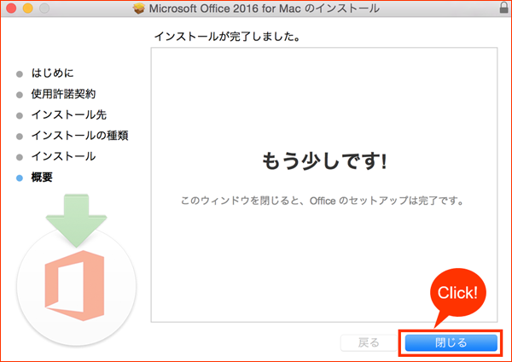
Task: Click the yellow minimize window button
Action: tap(28, 9)
